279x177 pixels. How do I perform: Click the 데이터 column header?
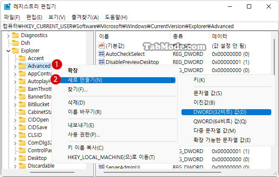(240, 37)
